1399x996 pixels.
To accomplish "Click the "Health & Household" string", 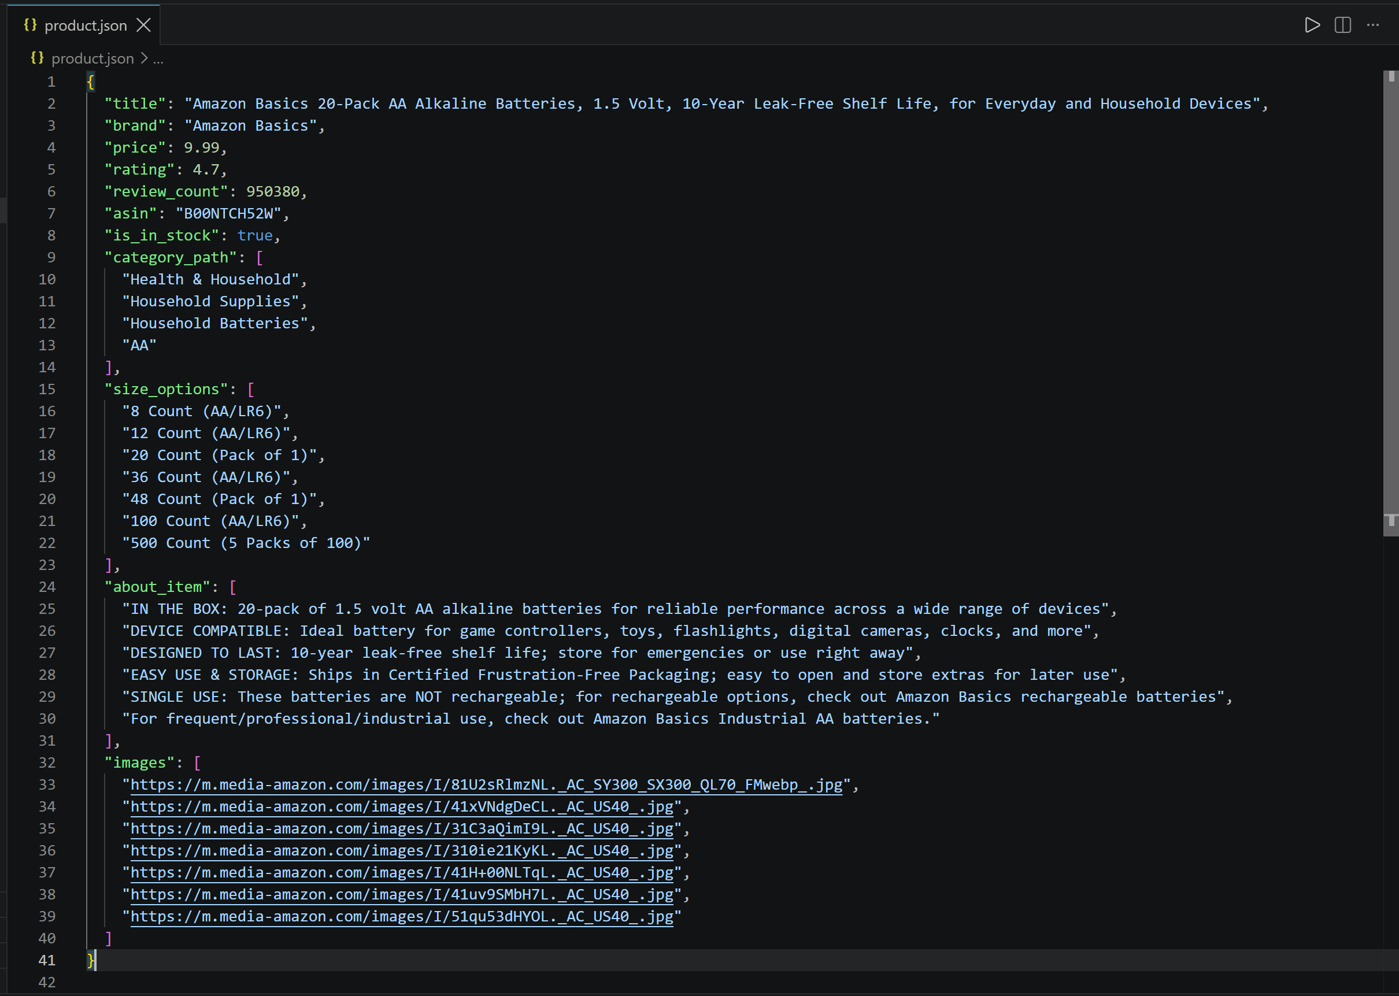I will 210,280.
